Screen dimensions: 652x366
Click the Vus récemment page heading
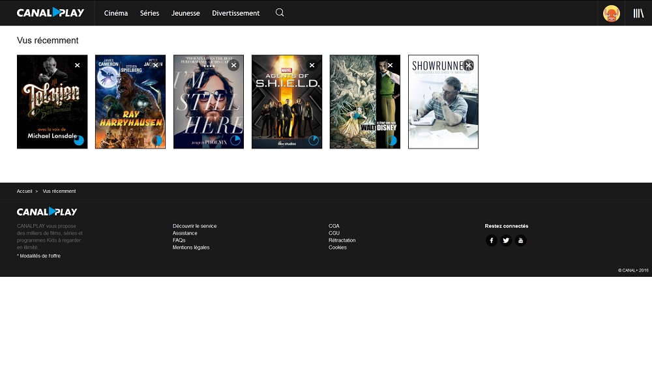point(48,40)
